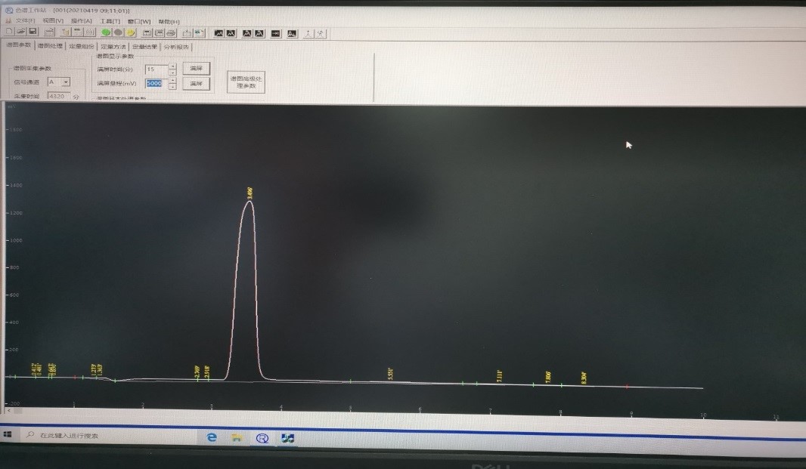Click the New file icon in toolbar
806x469 pixels.
point(8,32)
